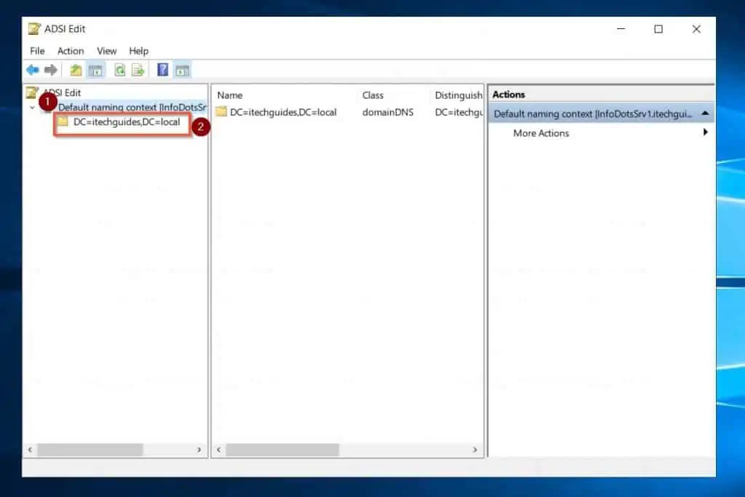Maximize the ADSI Edit window
This screenshot has width=745, height=497.
click(658, 29)
